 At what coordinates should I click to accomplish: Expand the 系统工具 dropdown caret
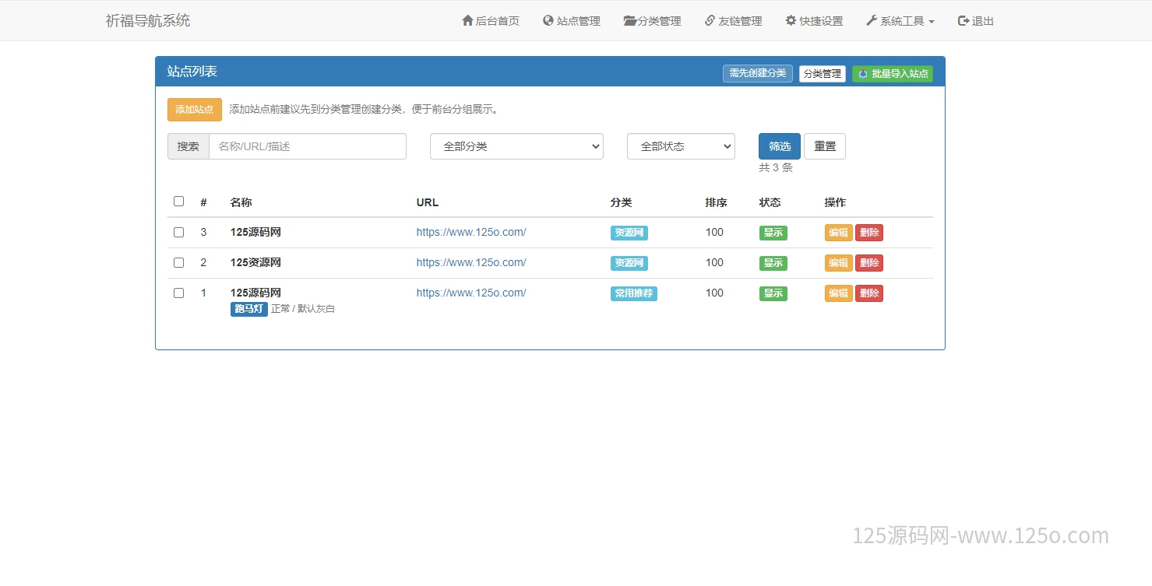(932, 22)
